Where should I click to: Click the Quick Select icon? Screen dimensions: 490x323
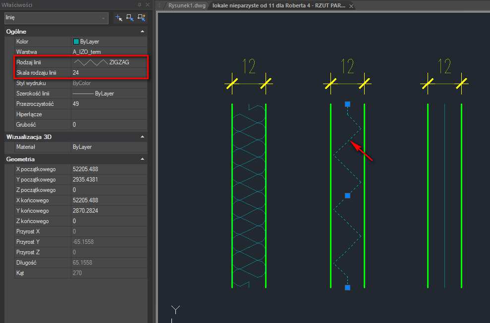pos(142,18)
